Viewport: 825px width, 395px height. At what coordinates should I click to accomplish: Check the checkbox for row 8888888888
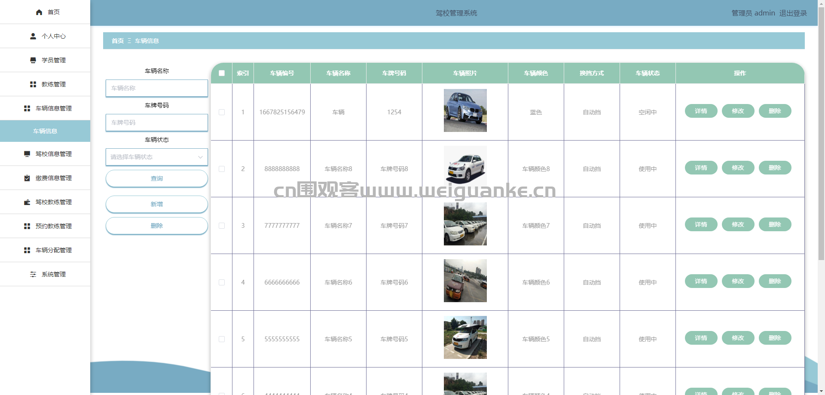[x=222, y=169]
